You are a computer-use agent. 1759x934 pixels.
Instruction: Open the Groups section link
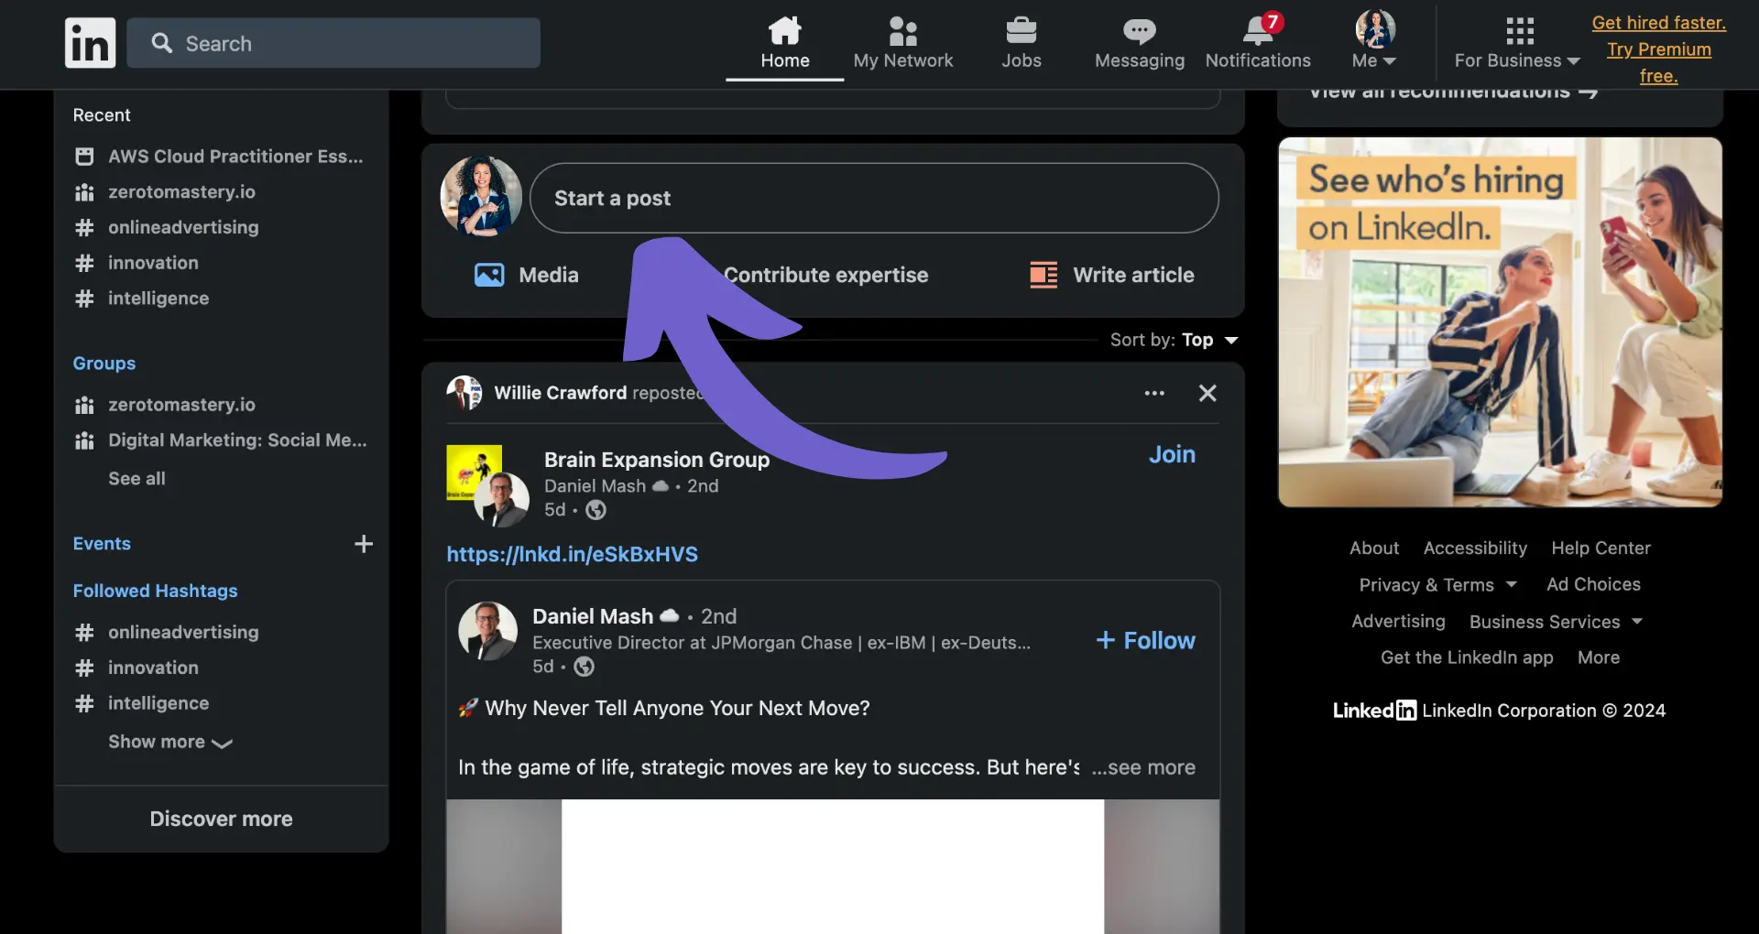tap(104, 363)
